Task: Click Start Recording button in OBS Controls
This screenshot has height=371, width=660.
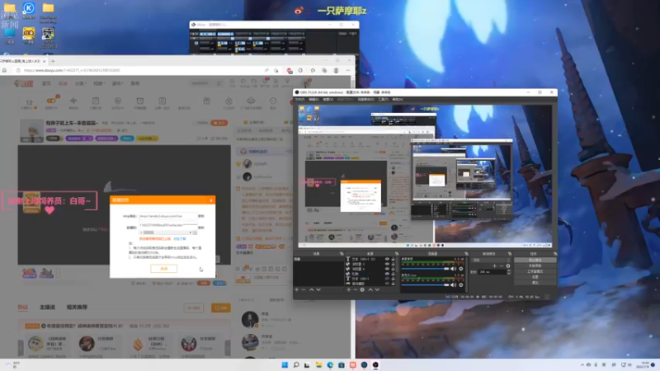Action: pyautogui.click(x=535, y=265)
